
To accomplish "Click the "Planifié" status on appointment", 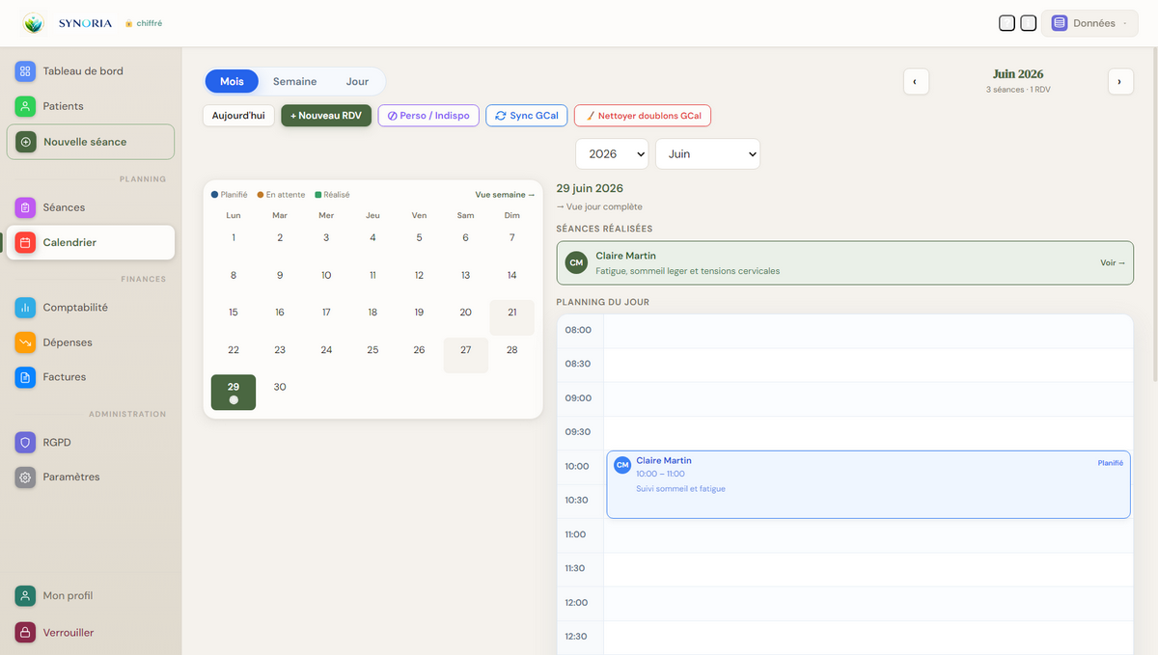I will [x=1110, y=463].
